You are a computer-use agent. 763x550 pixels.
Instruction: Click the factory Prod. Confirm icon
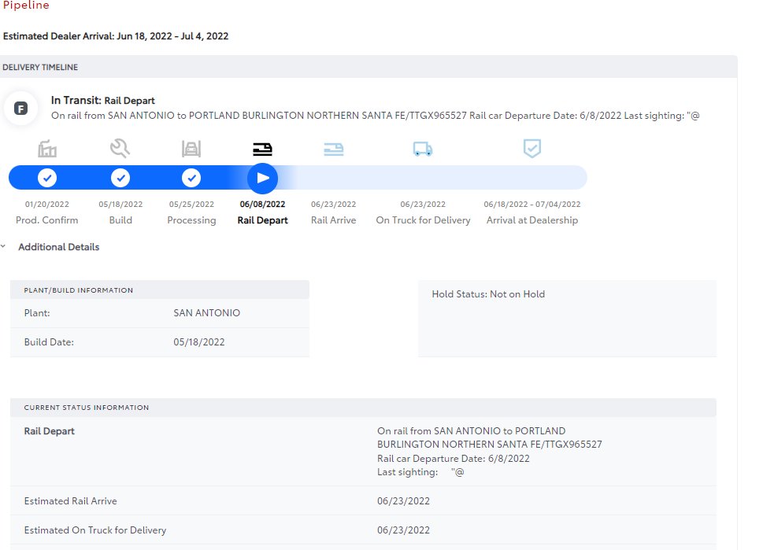[47, 149]
